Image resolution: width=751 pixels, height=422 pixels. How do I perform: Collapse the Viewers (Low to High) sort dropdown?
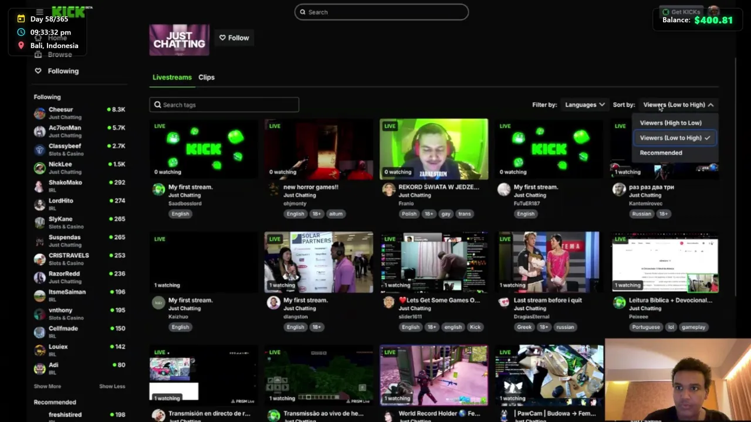tap(678, 105)
